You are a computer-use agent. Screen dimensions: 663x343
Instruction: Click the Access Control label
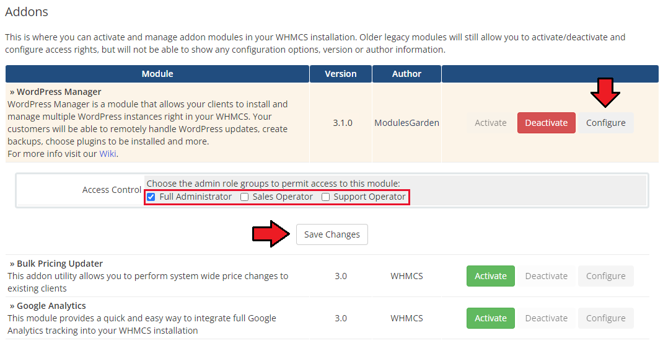(x=112, y=190)
